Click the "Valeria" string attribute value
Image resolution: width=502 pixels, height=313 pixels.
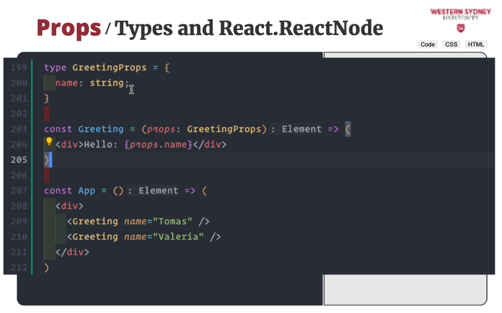(x=179, y=237)
